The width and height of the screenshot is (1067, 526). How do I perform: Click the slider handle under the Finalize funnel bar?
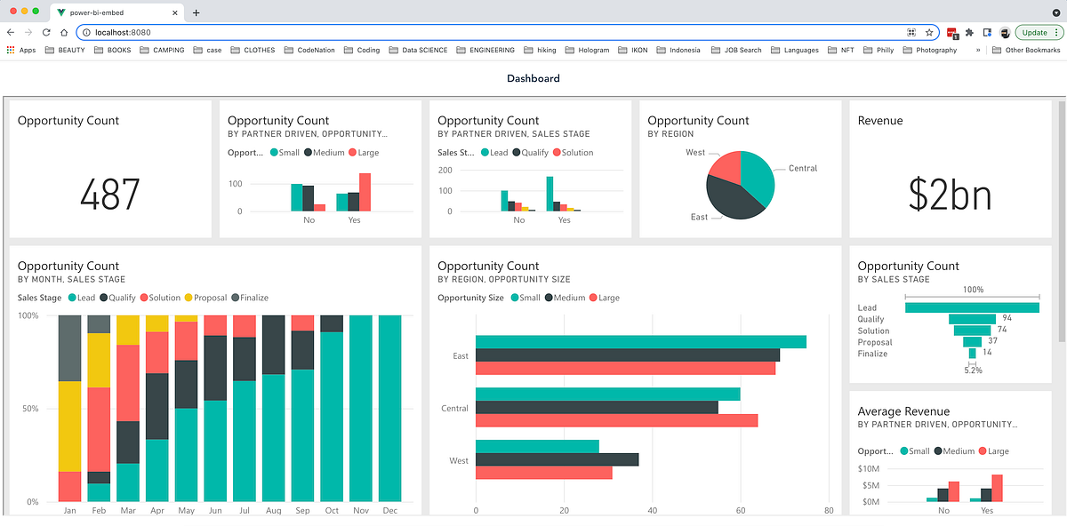(x=973, y=363)
